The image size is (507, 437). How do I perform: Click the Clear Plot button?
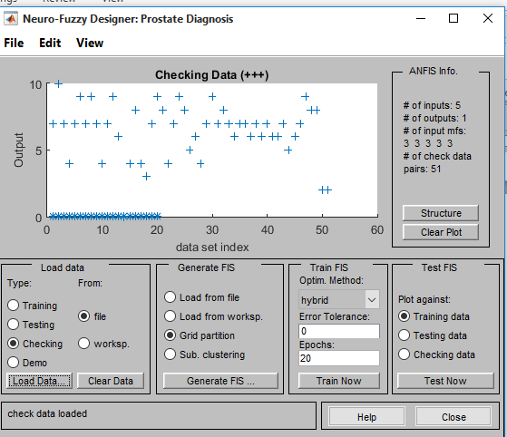441,232
